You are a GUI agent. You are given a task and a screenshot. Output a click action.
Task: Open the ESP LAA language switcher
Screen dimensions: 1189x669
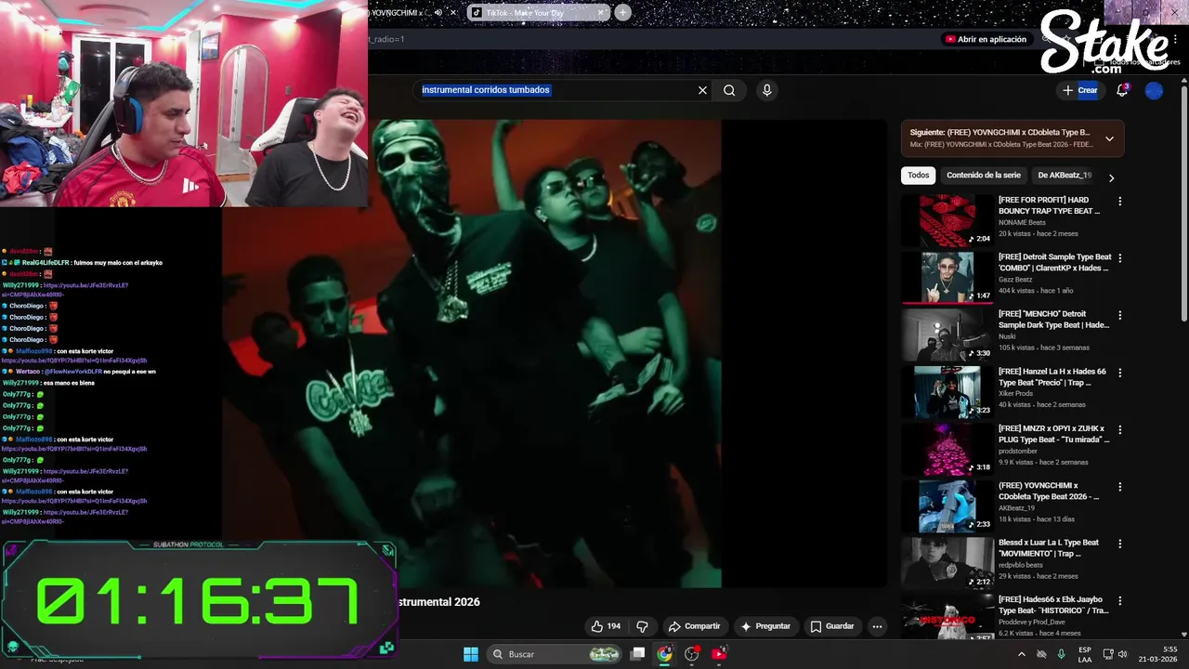pos(1085,654)
